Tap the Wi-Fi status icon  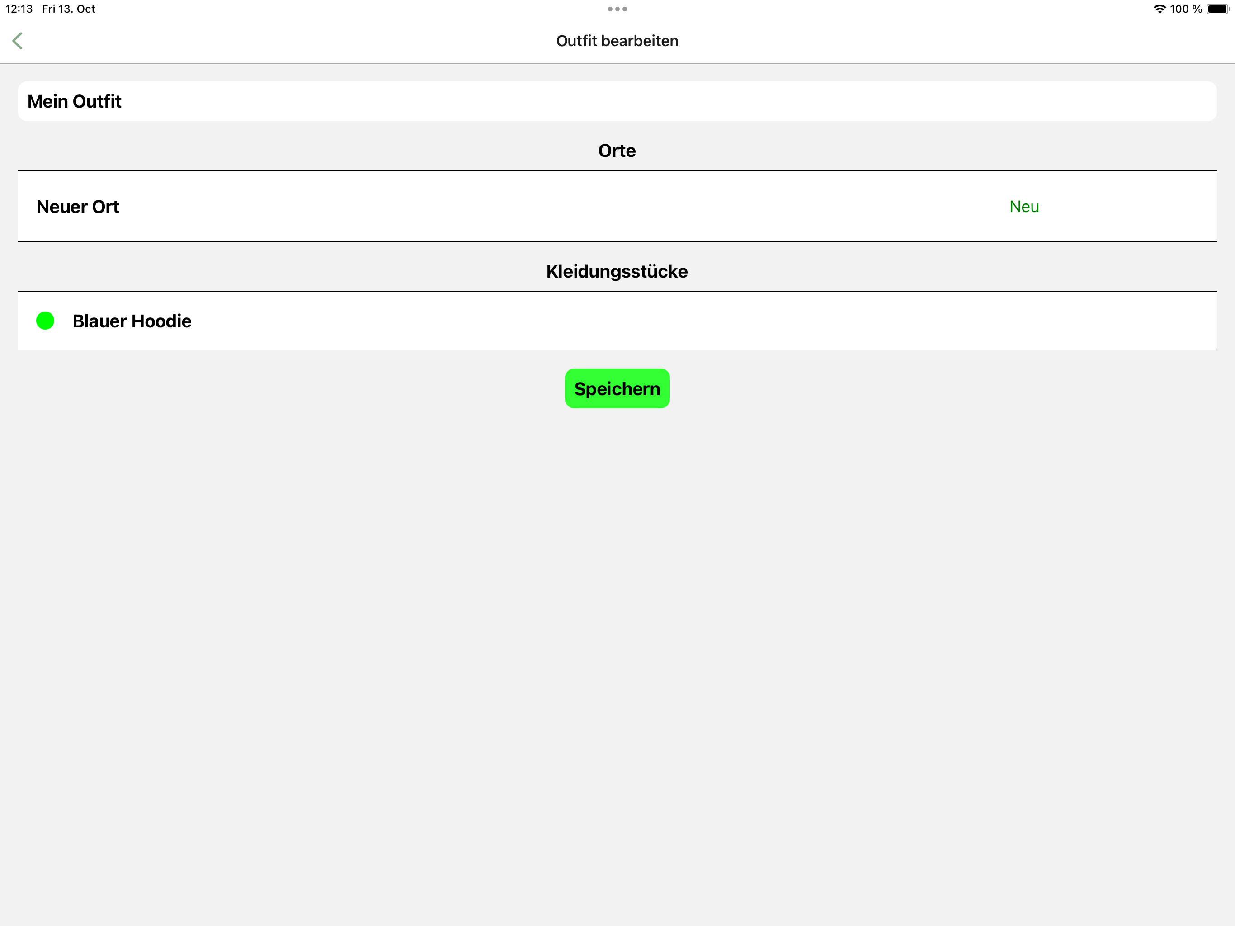[x=1159, y=9]
